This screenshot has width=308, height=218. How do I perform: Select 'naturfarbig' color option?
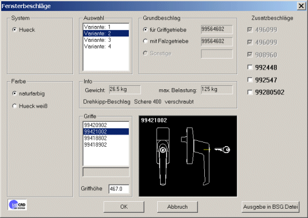pyautogui.click(x=15, y=93)
